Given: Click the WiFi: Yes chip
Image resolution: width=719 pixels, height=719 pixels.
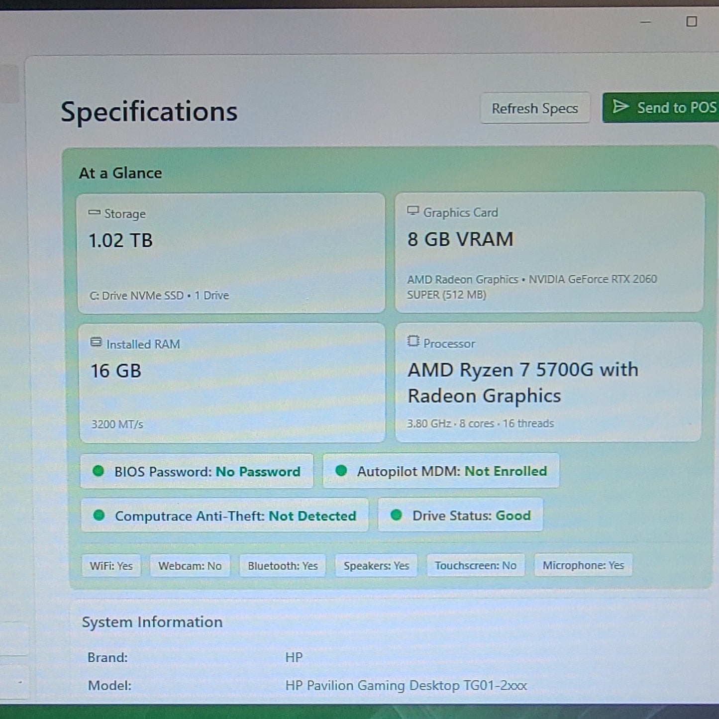Looking at the screenshot, I should [111, 566].
